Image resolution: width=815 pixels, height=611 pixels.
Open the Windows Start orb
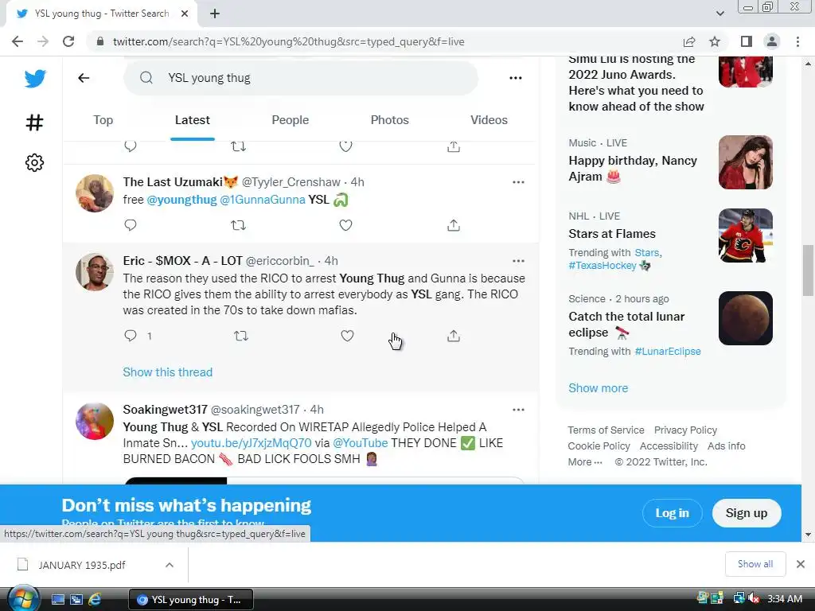(23, 599)
